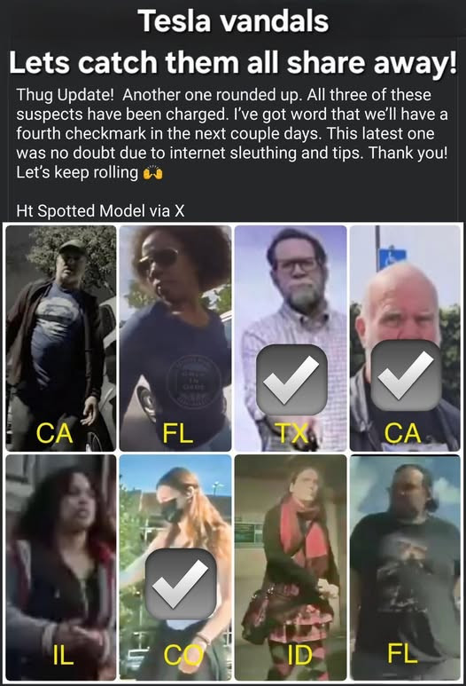Open the IL photo thumbnail
The height and width of the screenshot is (686, 466).
pyautogui.click(x=61, y=567)
